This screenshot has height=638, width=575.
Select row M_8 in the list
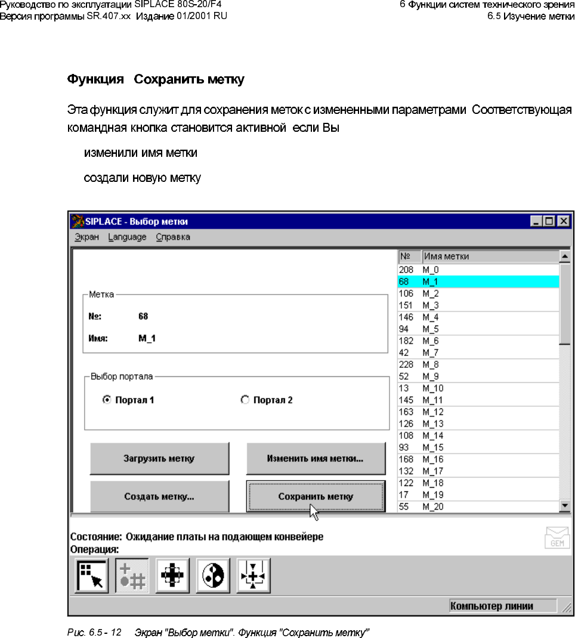click(478, 364)
